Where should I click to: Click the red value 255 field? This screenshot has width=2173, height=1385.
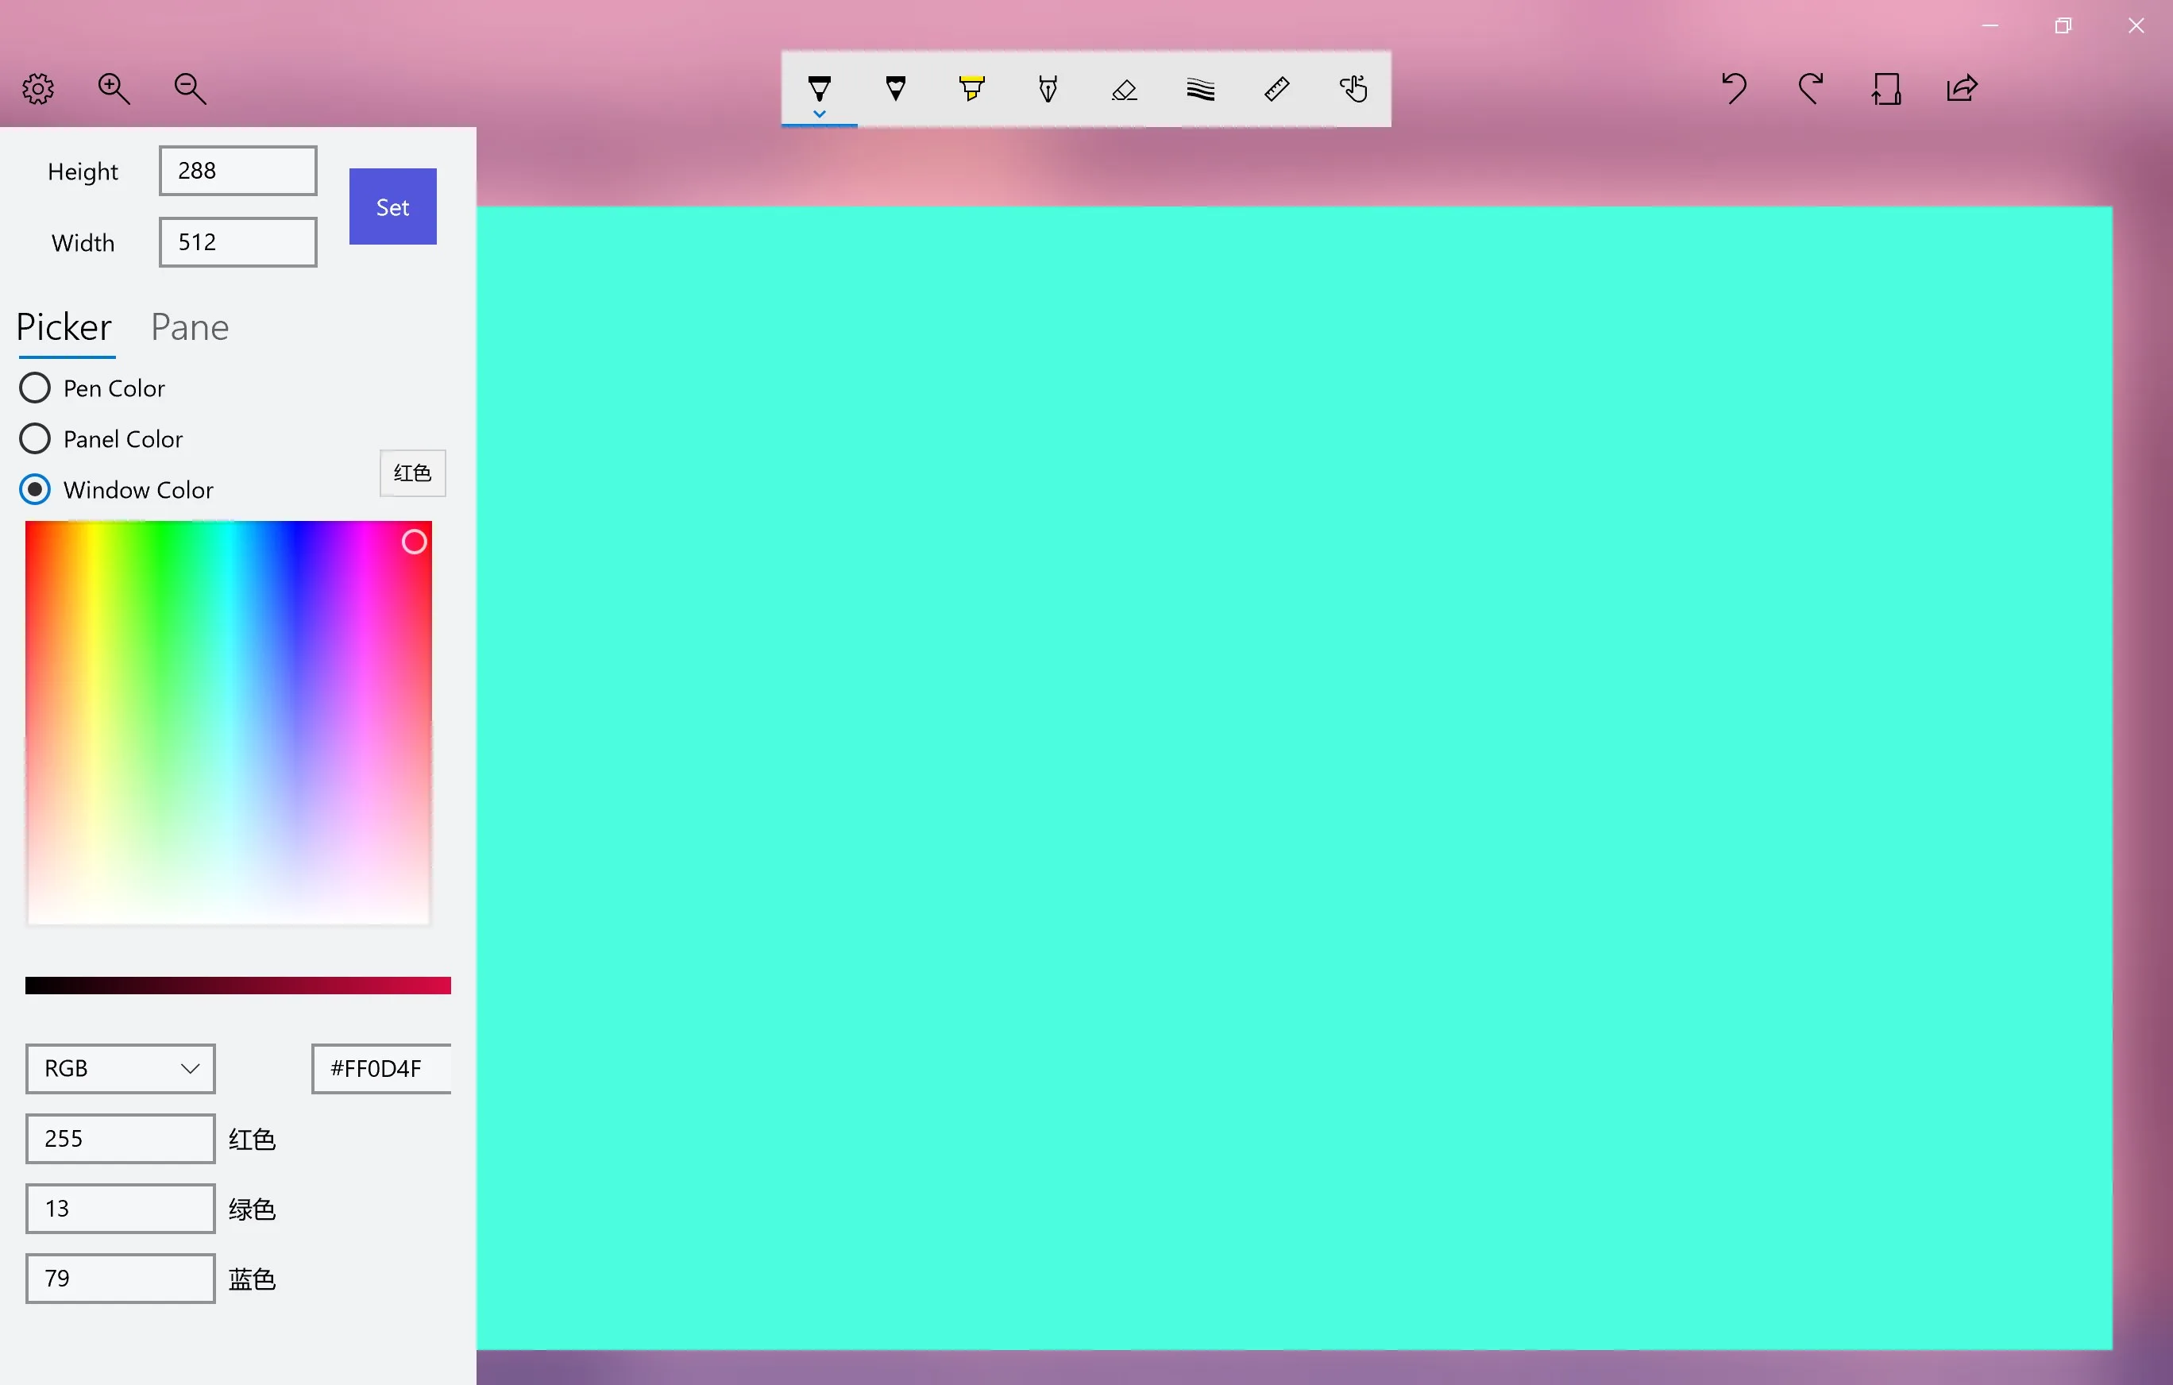pyautogui.click(x=120, y=1139)
